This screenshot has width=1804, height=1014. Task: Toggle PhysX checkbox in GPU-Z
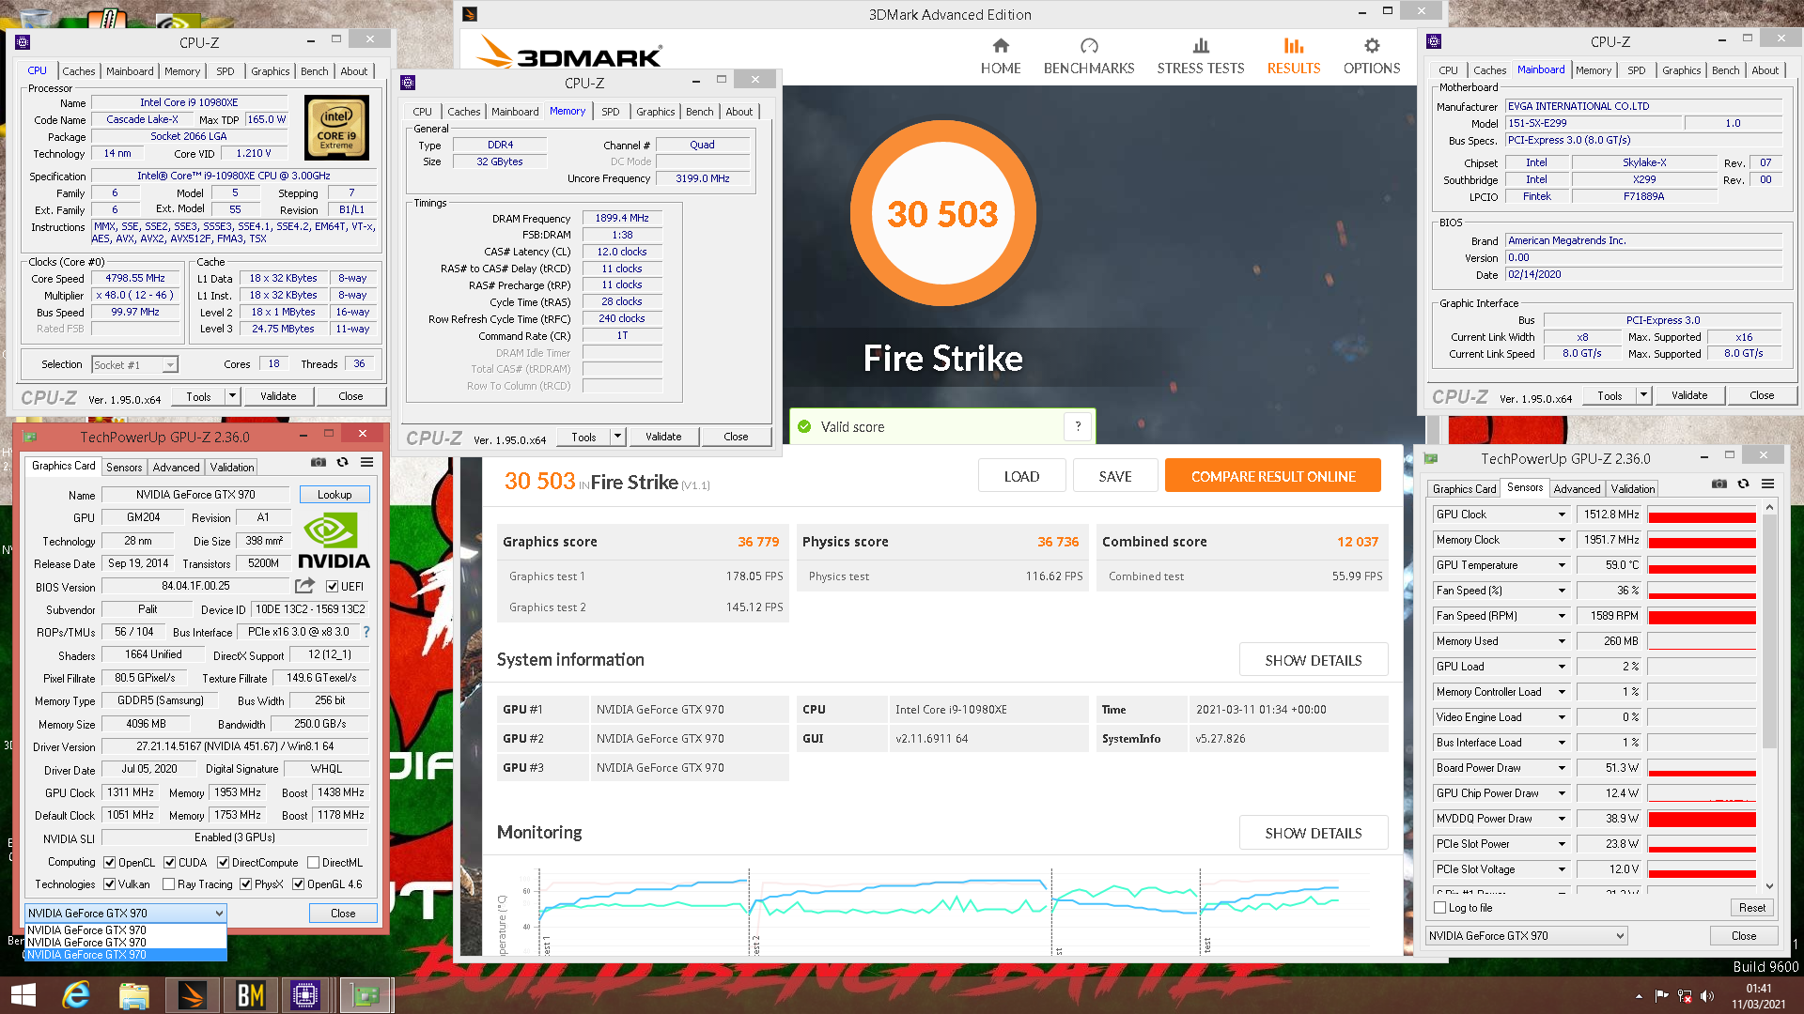coord(246,883)
